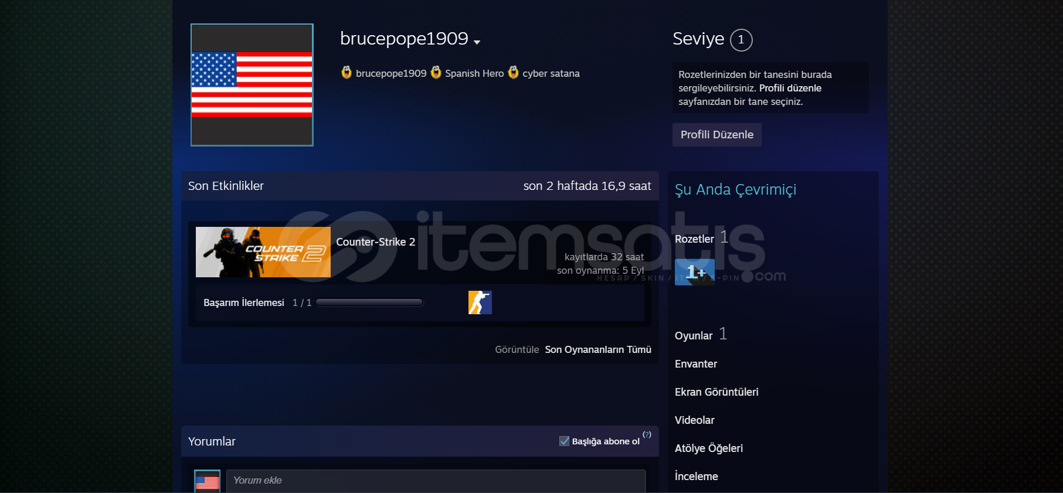Open the brucepope1909 name history dropdown arrow
Viewport: 1063px width, 493px height.
pos(477,42)
